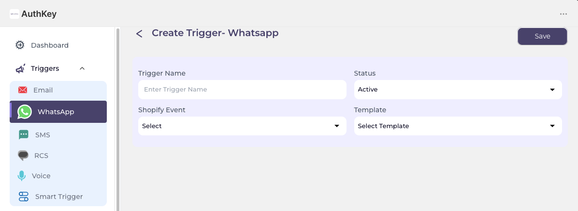
Task: Open the Status dropdown showing Active
Action: click(x=458, y=89)
